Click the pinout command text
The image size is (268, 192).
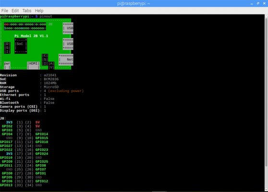[46, 16]
